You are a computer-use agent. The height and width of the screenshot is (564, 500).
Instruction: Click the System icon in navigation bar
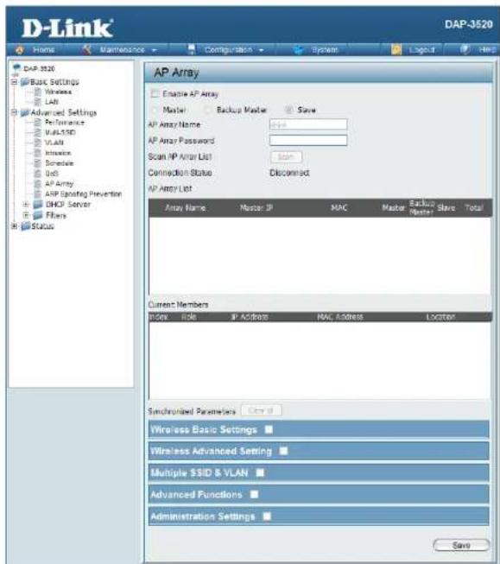[298, 49]
